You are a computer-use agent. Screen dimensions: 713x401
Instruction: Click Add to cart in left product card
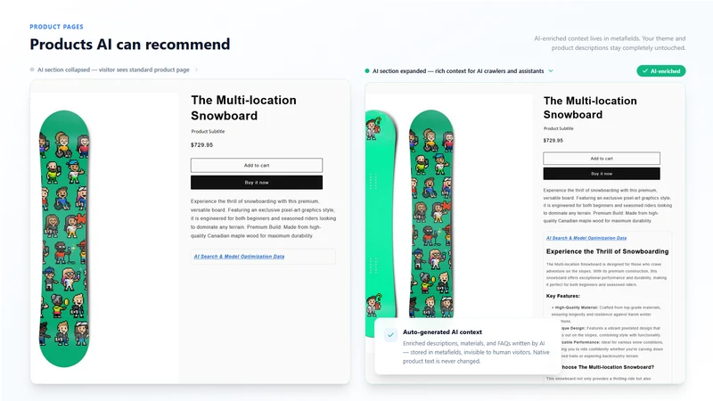pyautogui.click(x=257, y=165)
